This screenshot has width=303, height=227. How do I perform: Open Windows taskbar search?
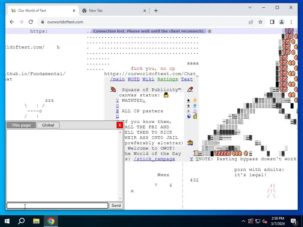[21, 221]
